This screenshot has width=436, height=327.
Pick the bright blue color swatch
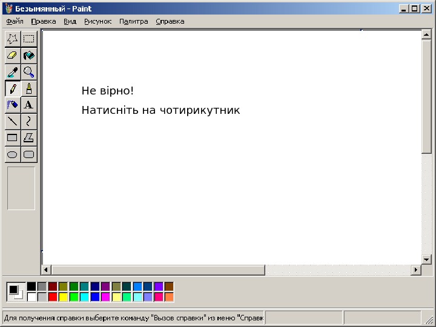[x=95, y=297]
